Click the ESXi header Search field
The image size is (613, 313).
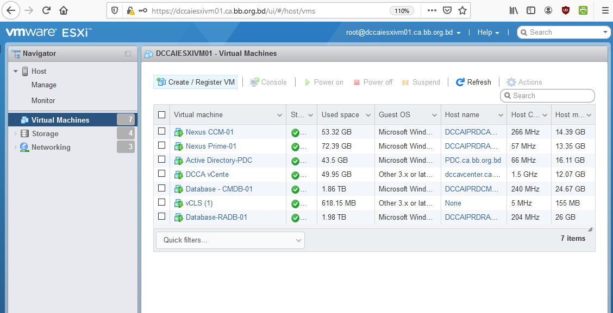[564, 33]
